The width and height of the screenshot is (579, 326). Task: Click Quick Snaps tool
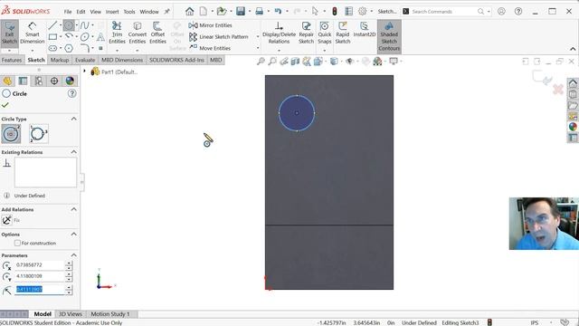[325, 33]
